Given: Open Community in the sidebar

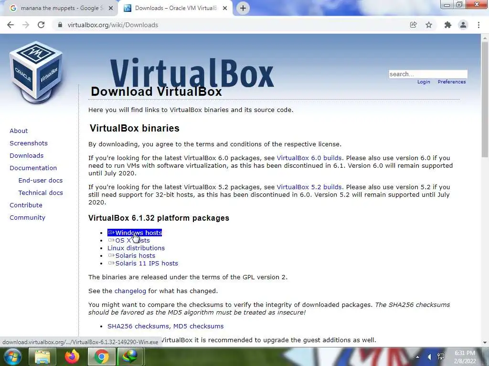Looking at the screenshot, I should [27, 217].
